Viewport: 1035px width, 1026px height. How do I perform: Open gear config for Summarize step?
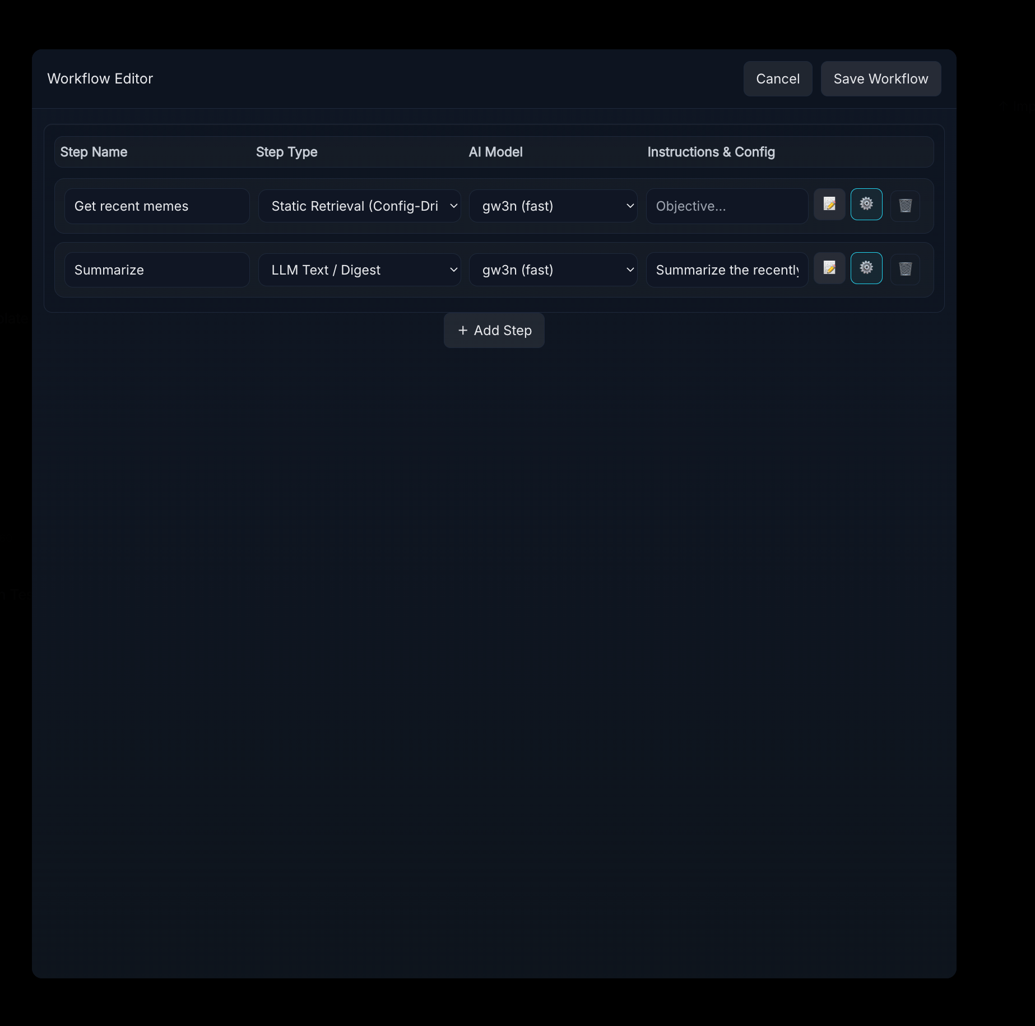coord(866,268)
